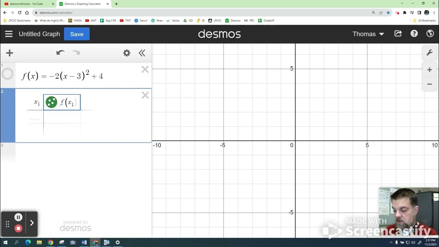Open Word from the taskbar
Screen dimensions: 439x247
[x=84, y=242]
